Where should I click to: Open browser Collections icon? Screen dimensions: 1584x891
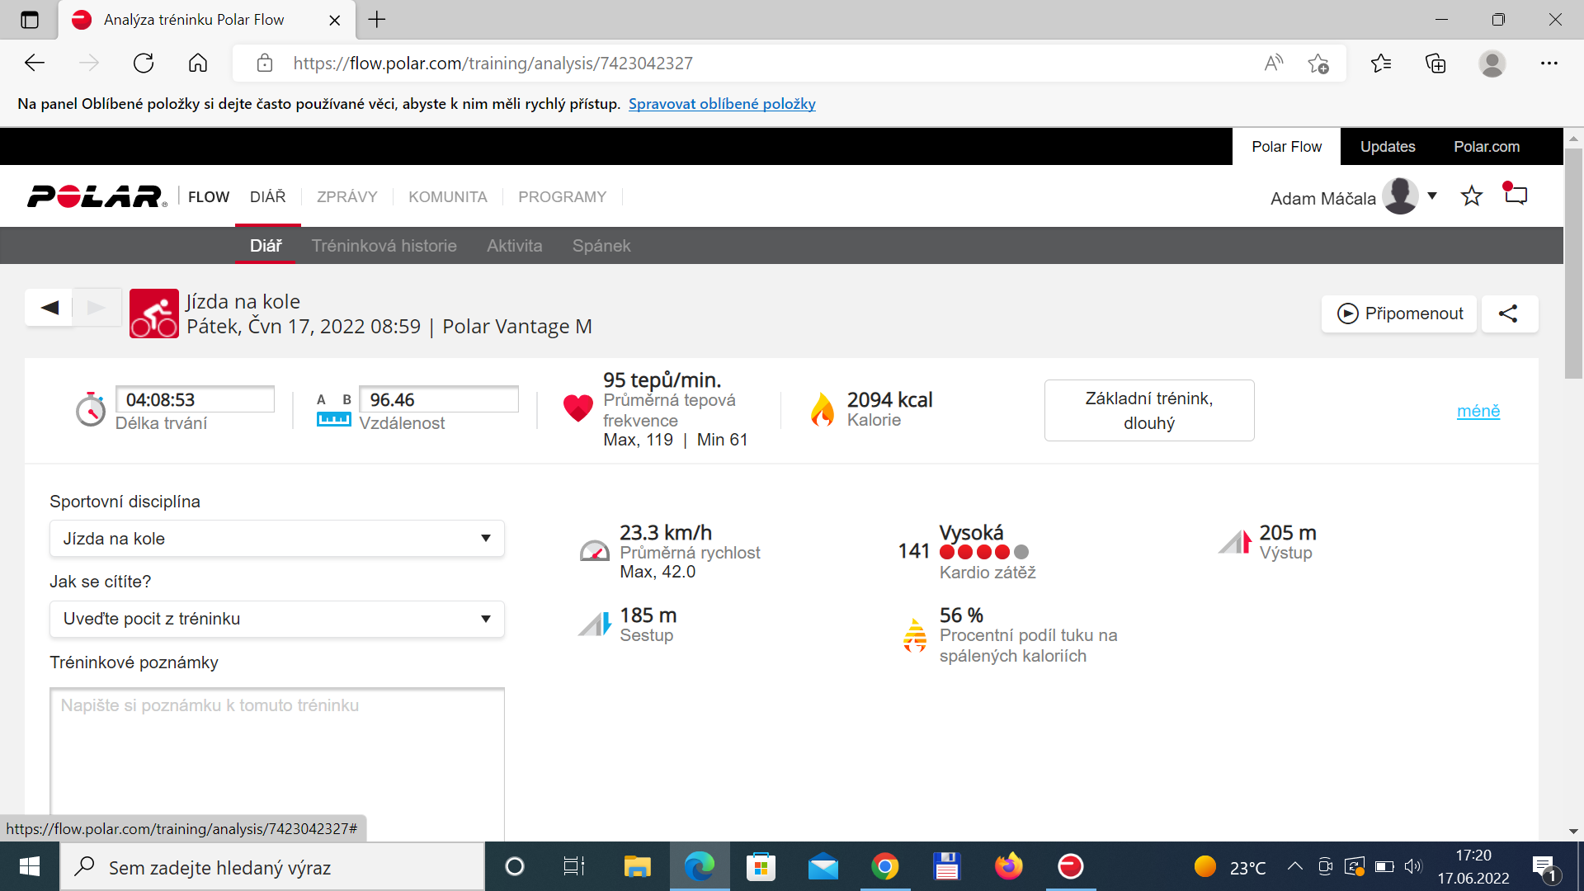coord(1435,64)
